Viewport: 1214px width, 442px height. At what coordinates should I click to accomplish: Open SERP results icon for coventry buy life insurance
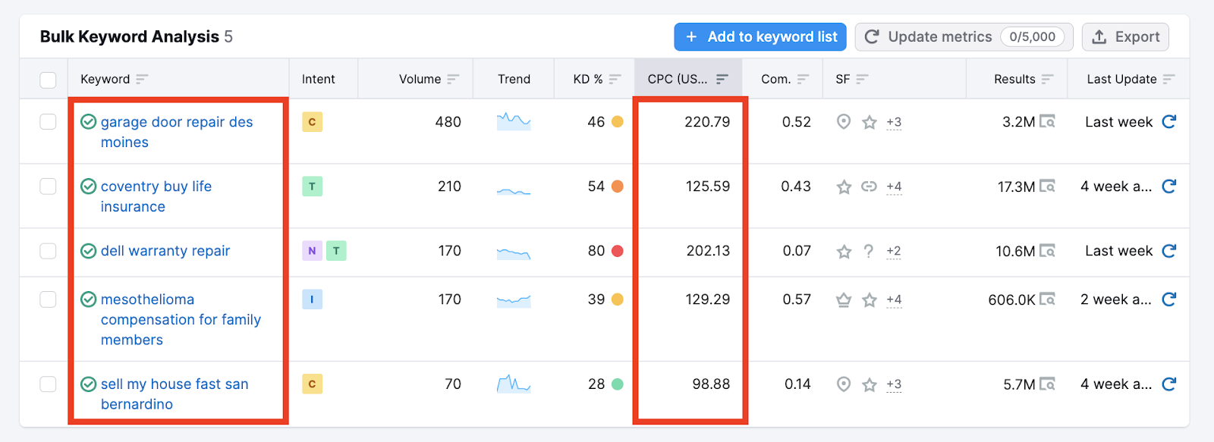click(1047, 187)
